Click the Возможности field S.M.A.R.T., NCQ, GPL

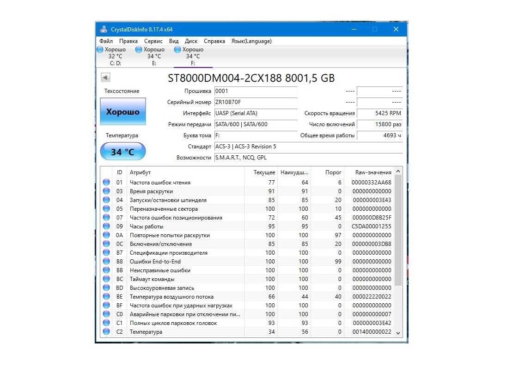tap(308, 158)
